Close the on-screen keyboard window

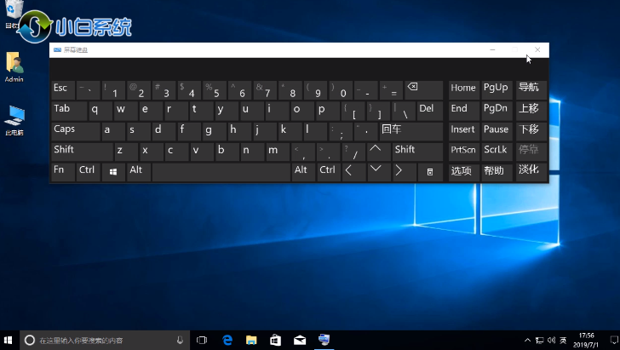click(537, 50)
